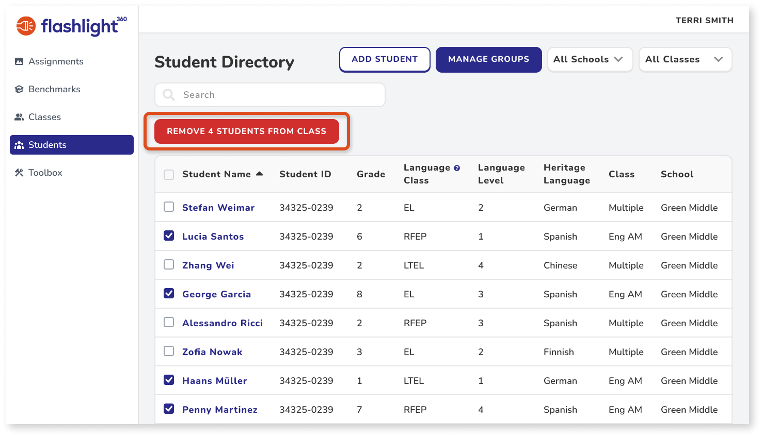Click Multiple in Stefan Weimar's row

(626, 208)
